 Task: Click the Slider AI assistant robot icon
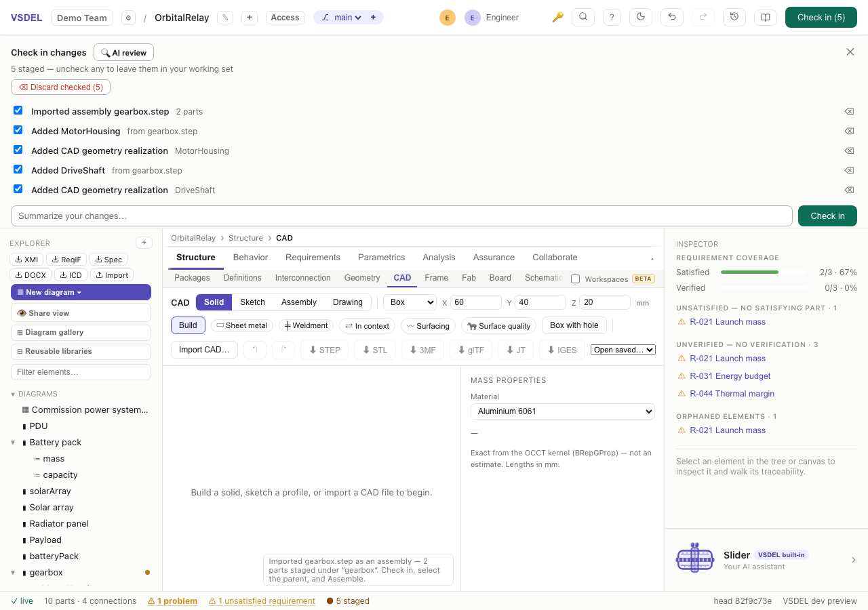click(695, 559)
